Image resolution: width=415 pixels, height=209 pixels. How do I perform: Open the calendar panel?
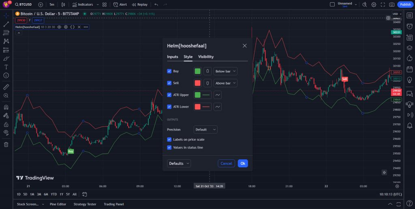[409, 69]
